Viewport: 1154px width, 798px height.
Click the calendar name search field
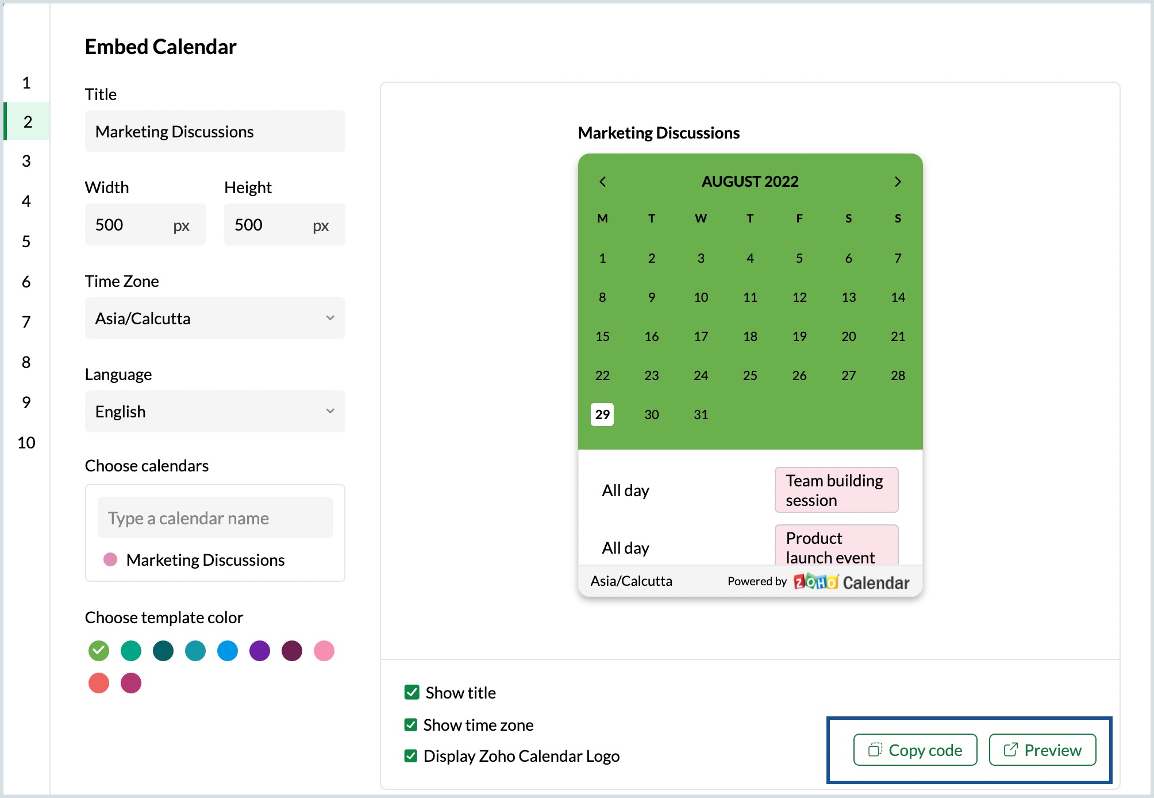[215, 518]
